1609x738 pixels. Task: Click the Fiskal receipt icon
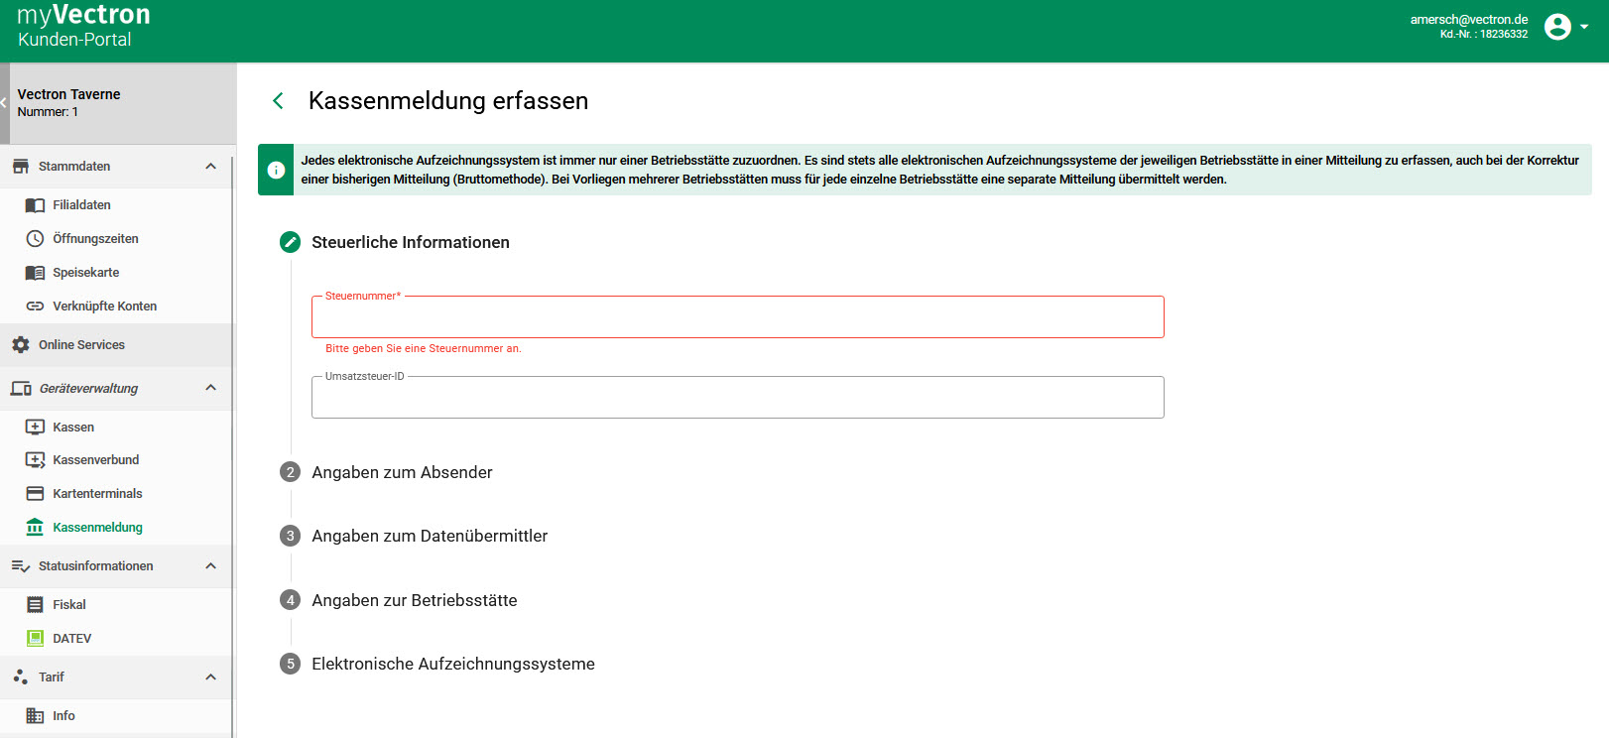click(x=35, y=605)
